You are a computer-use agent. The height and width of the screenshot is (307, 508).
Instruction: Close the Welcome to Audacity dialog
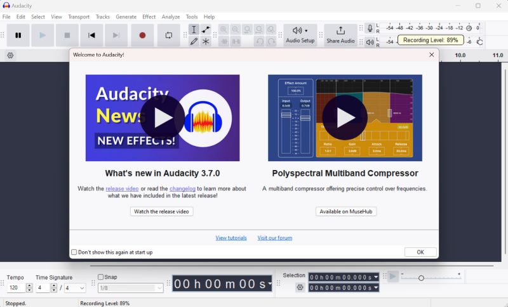tap(432, 55)
